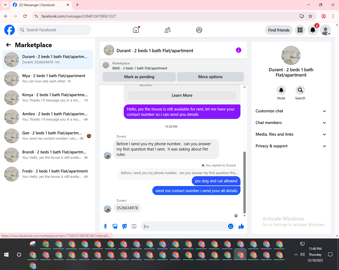
Task: Attach a photo using the image icon
Action: 115,226
